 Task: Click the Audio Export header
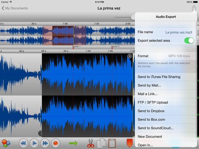point(166,17)
